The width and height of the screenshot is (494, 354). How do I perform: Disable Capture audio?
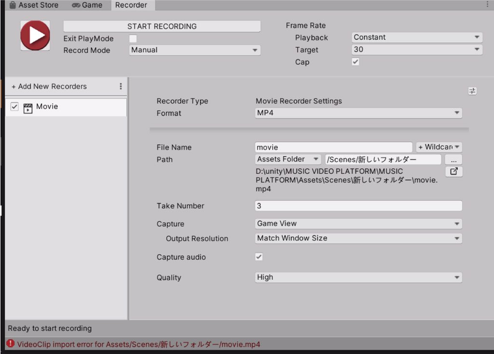pos(259,257)
